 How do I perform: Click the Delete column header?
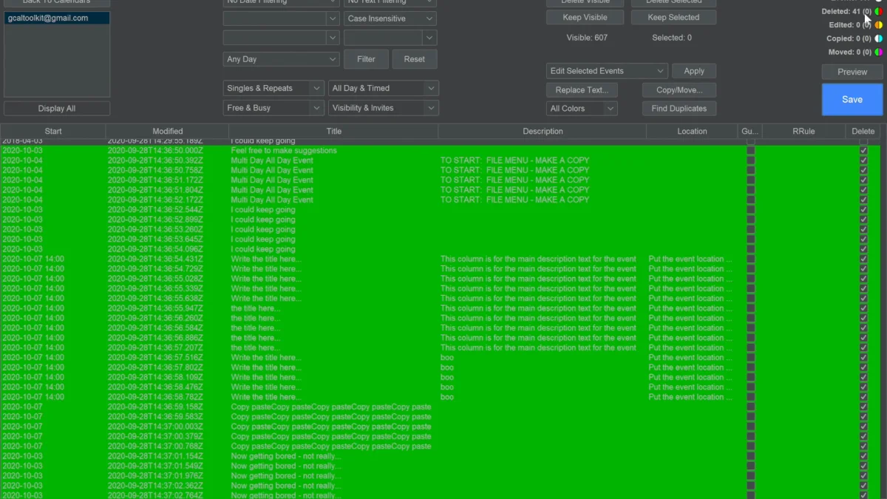pos(863,132)
